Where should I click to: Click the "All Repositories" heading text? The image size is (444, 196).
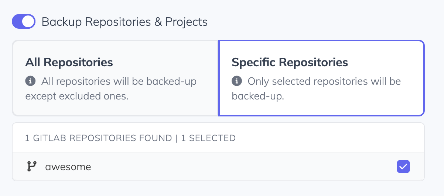tap(69, 62)
